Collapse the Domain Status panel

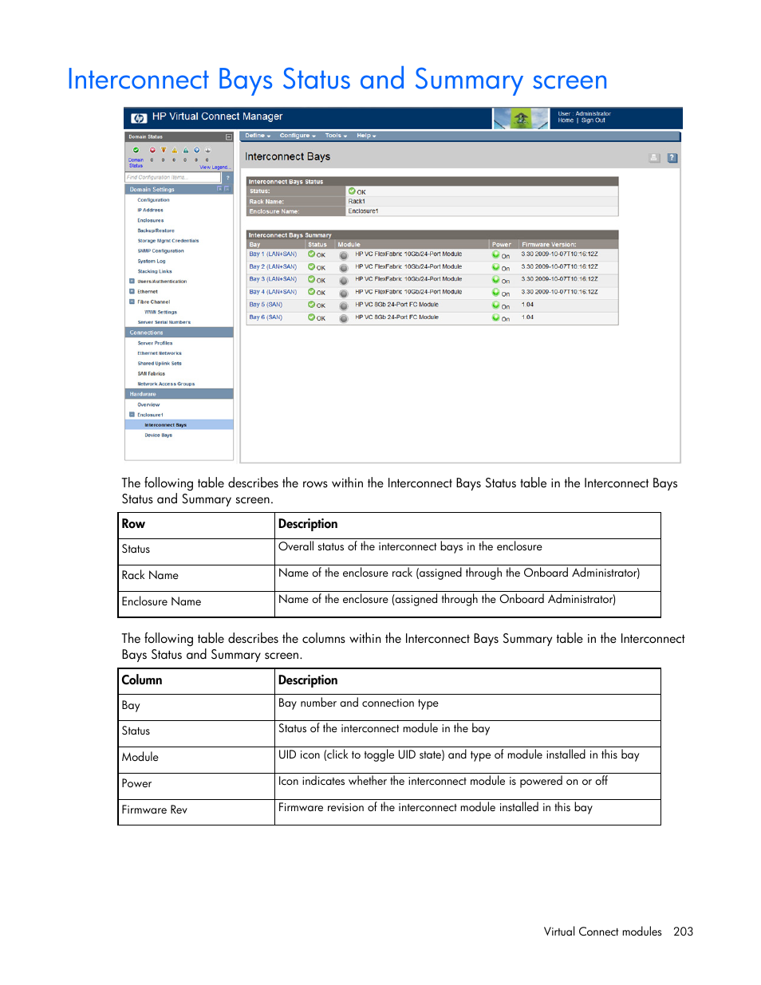coord(228,137)
